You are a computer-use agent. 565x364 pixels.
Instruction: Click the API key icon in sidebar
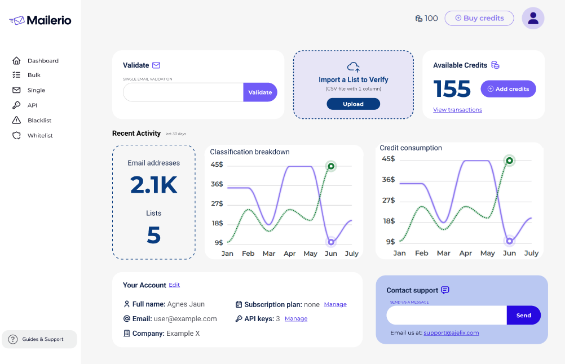[16, 105]
